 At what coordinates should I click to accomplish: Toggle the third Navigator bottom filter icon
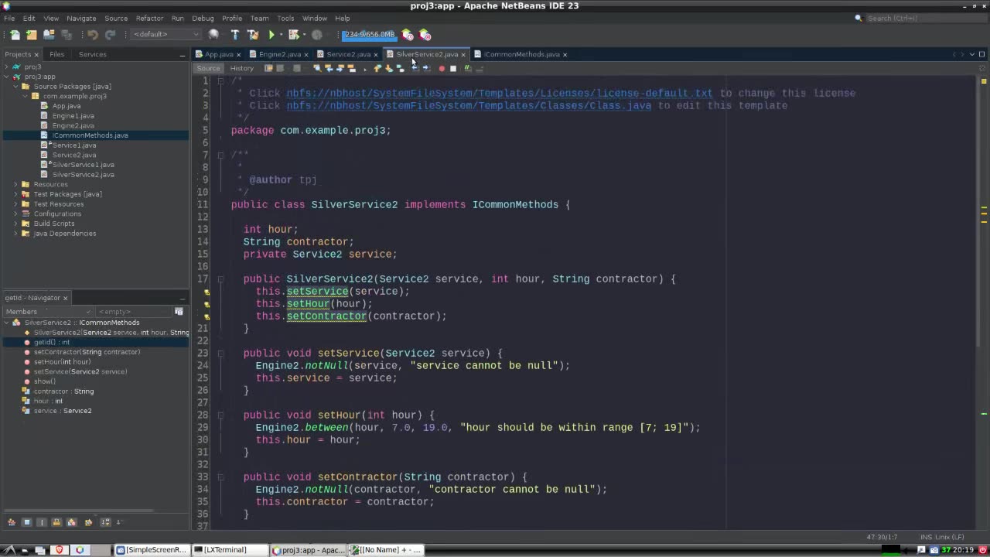click(x=42, y=522)
